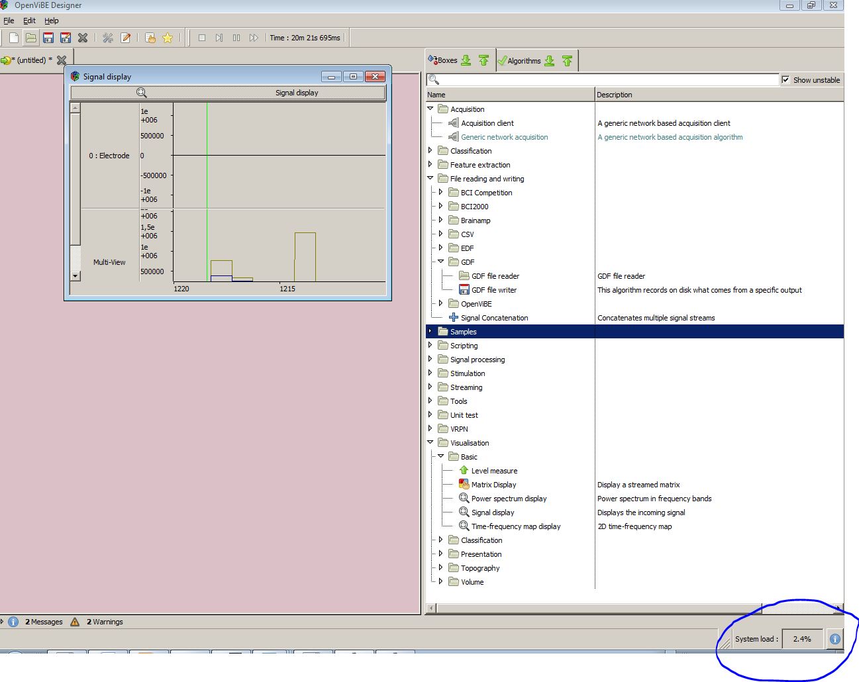Select the Signal Concatenation box
The width and height of the screenshot is (859, 682).
coord(494,318)
